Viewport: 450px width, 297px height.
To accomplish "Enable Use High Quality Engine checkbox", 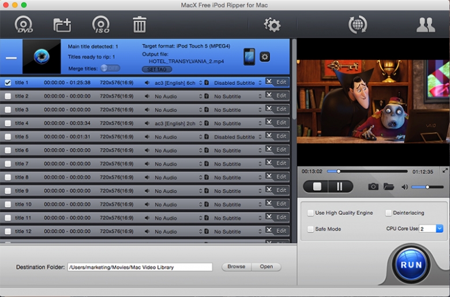I will 310,213.
